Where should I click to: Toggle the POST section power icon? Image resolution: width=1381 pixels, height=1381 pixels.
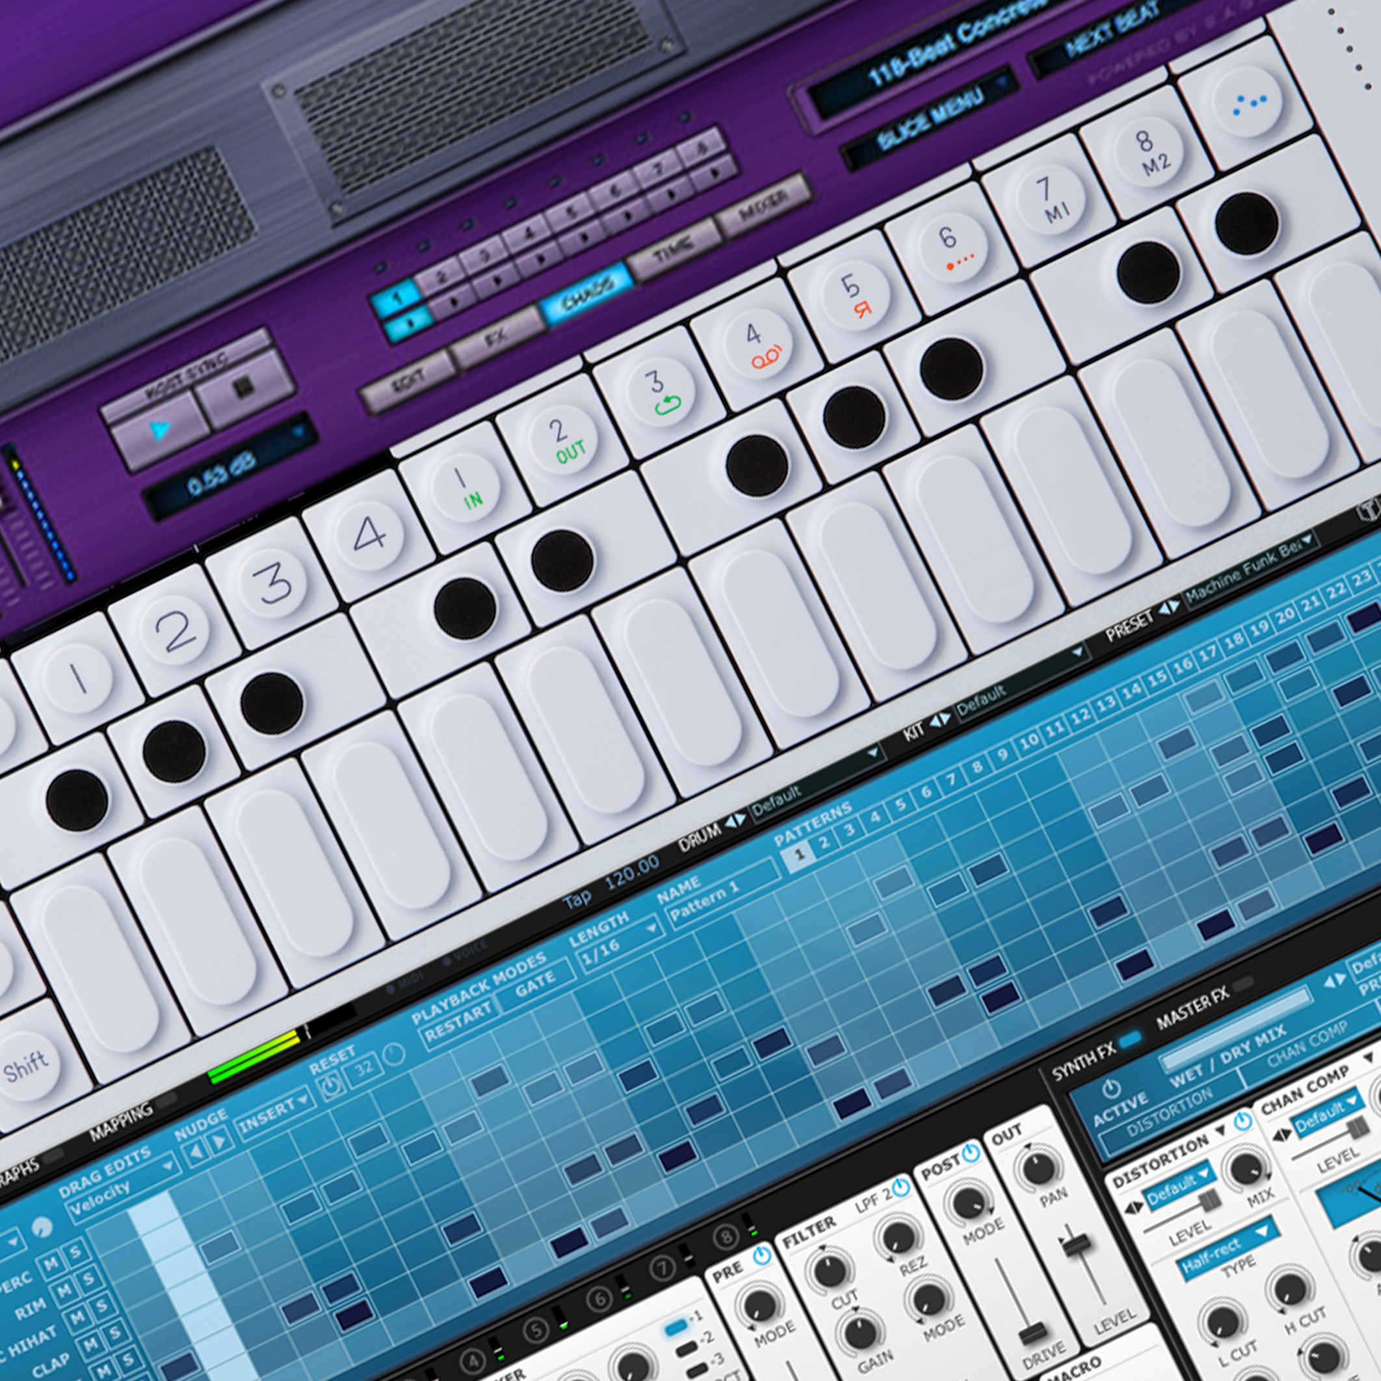click(970, 1152)
